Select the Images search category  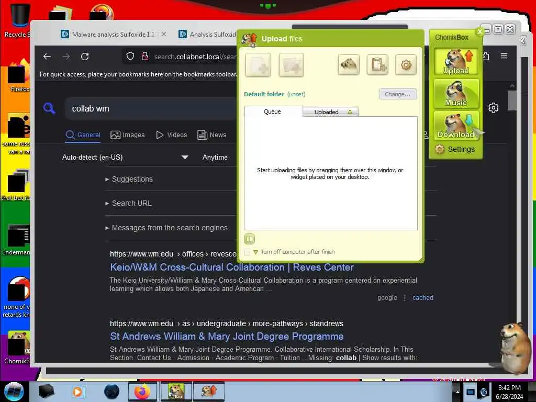tap(128, 135)
